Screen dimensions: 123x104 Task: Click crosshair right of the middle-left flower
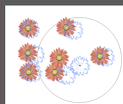coord(35,54)
